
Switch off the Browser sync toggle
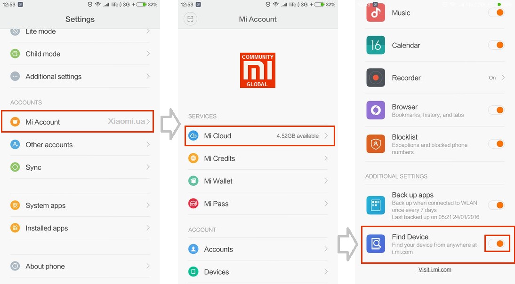click(x=497, y=110)
